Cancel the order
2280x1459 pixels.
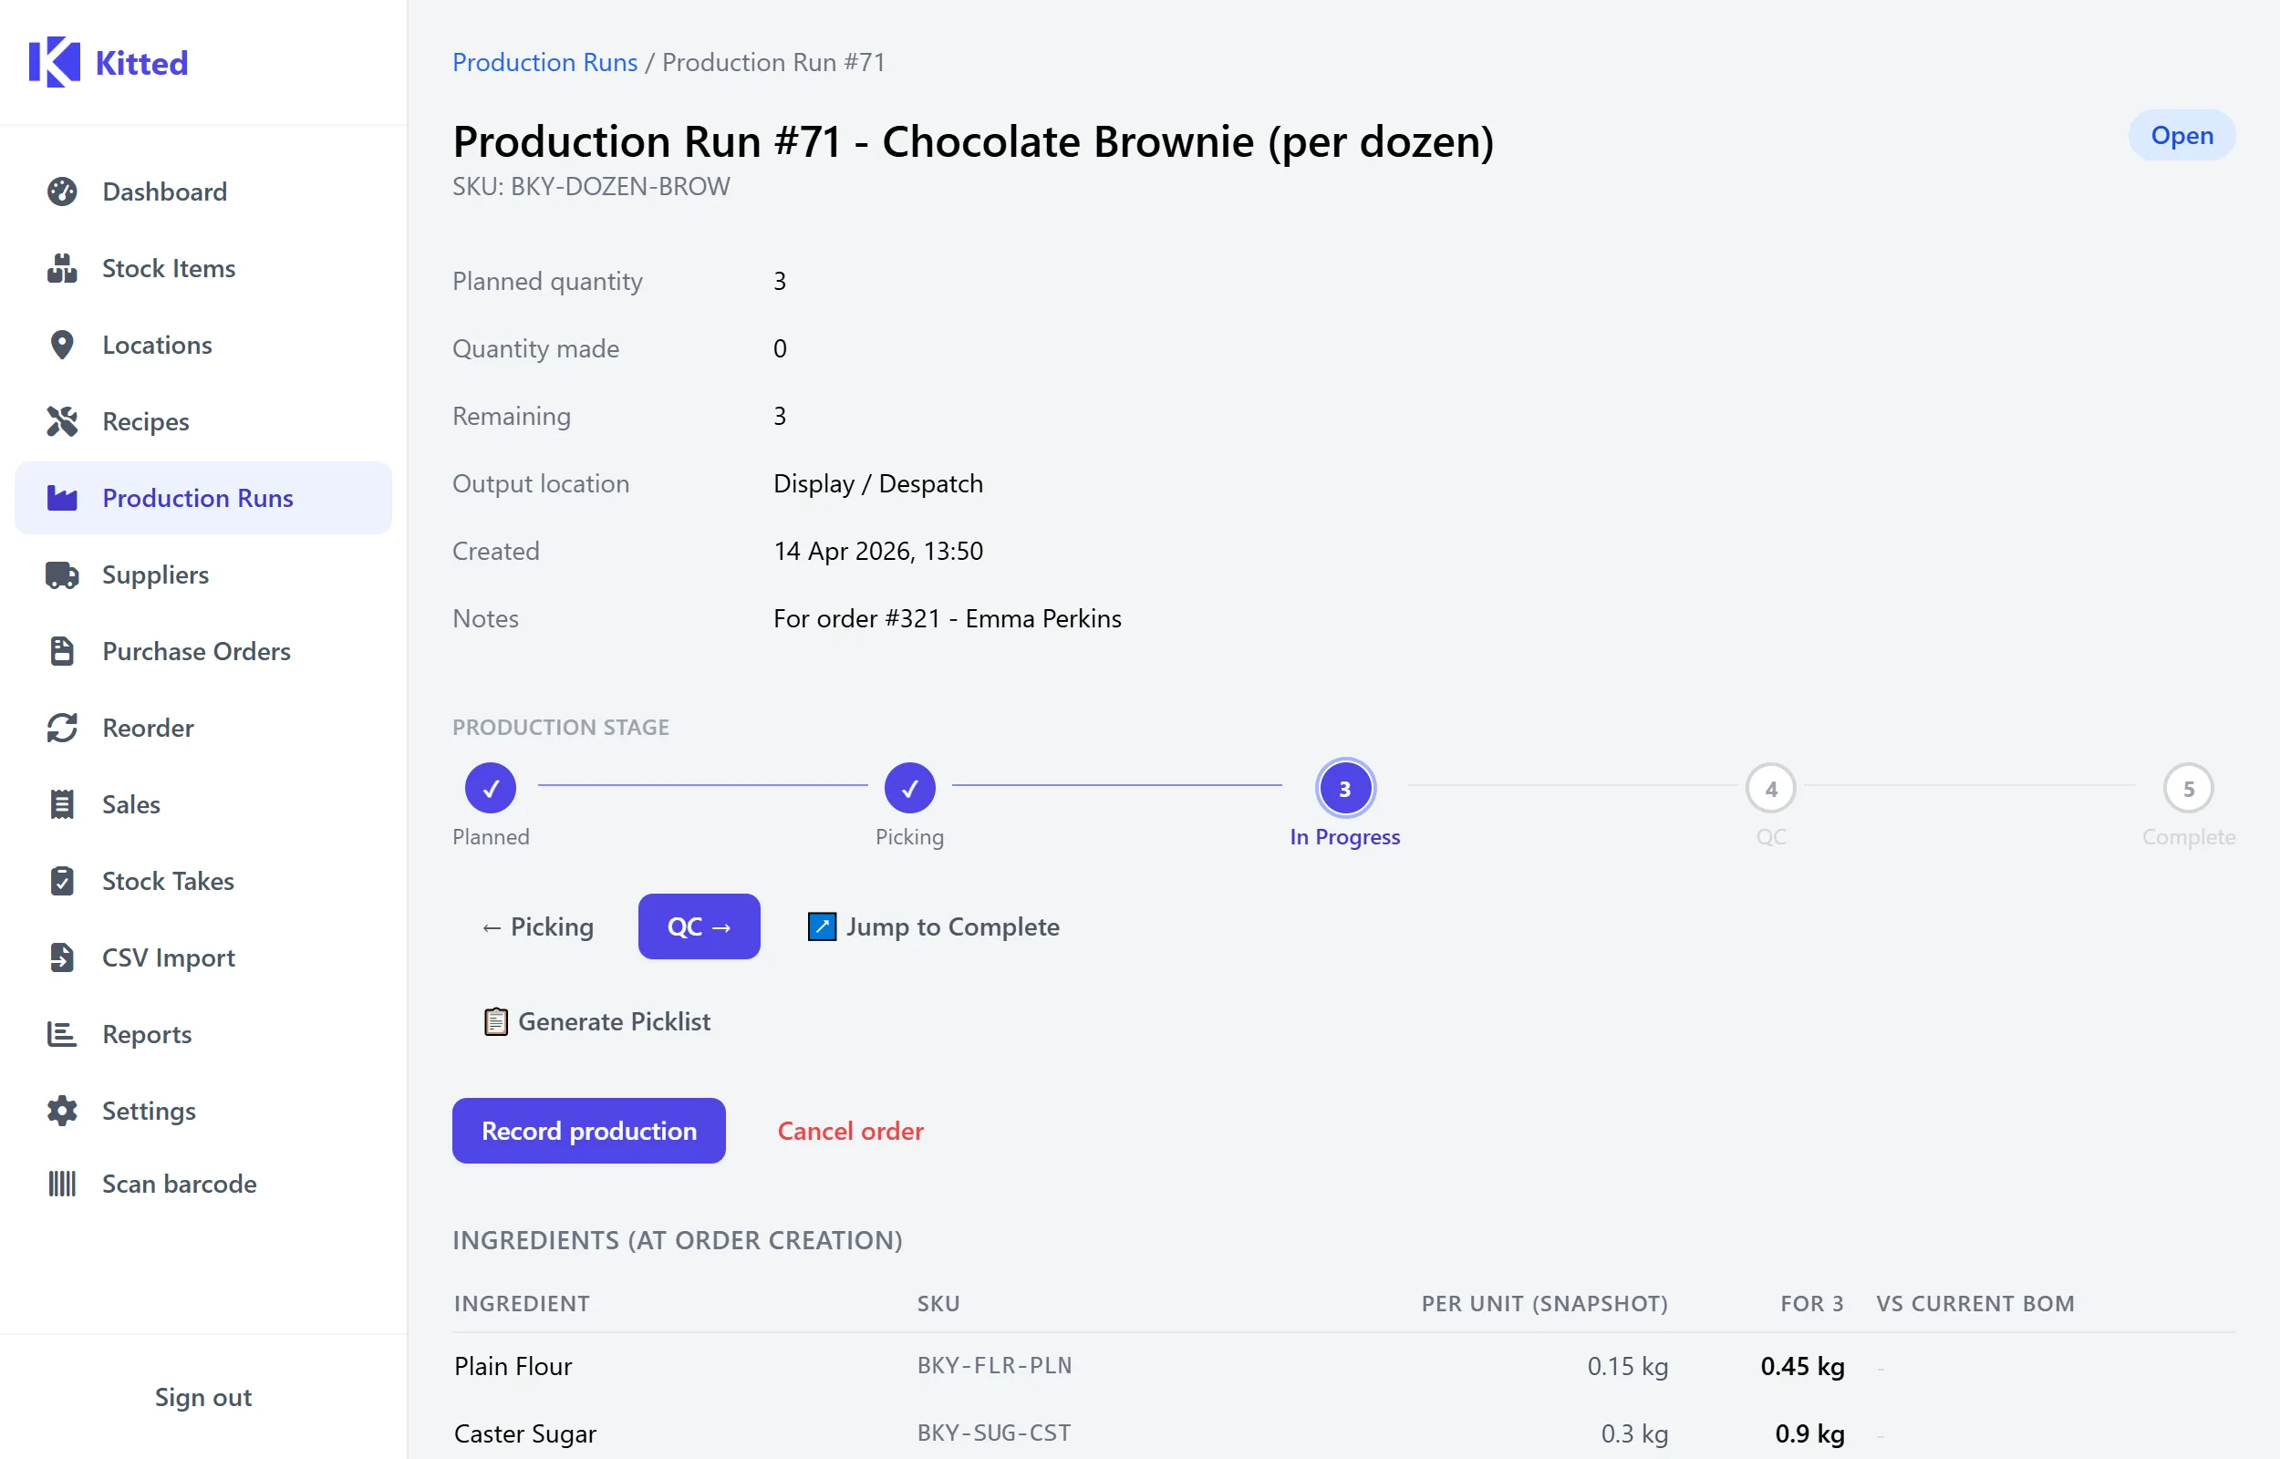[850, 1130]
